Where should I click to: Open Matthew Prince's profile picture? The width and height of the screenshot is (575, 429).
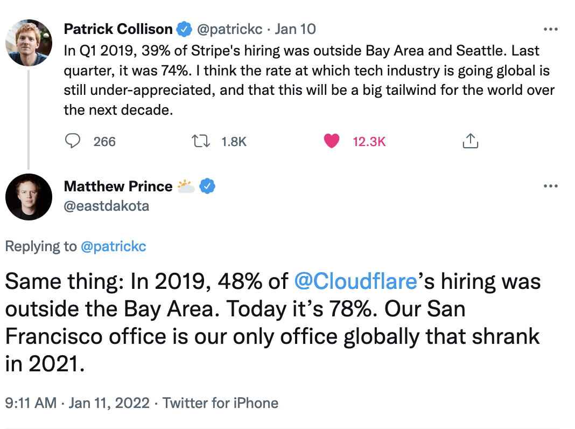29,197
